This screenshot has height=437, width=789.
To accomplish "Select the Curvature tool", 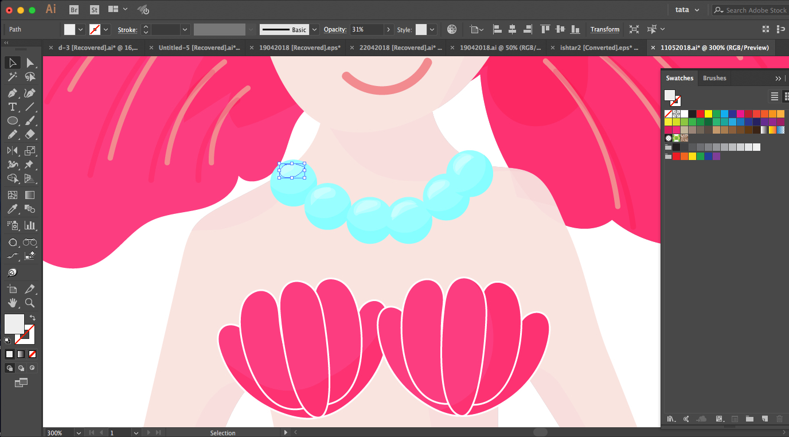I will coord(30,93).
